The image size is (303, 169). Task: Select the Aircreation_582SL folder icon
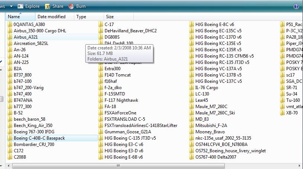coord(10,43)
